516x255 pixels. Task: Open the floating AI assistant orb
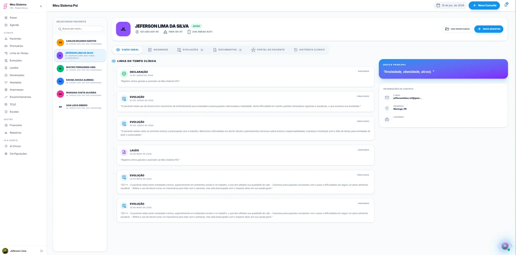(505, 246)
